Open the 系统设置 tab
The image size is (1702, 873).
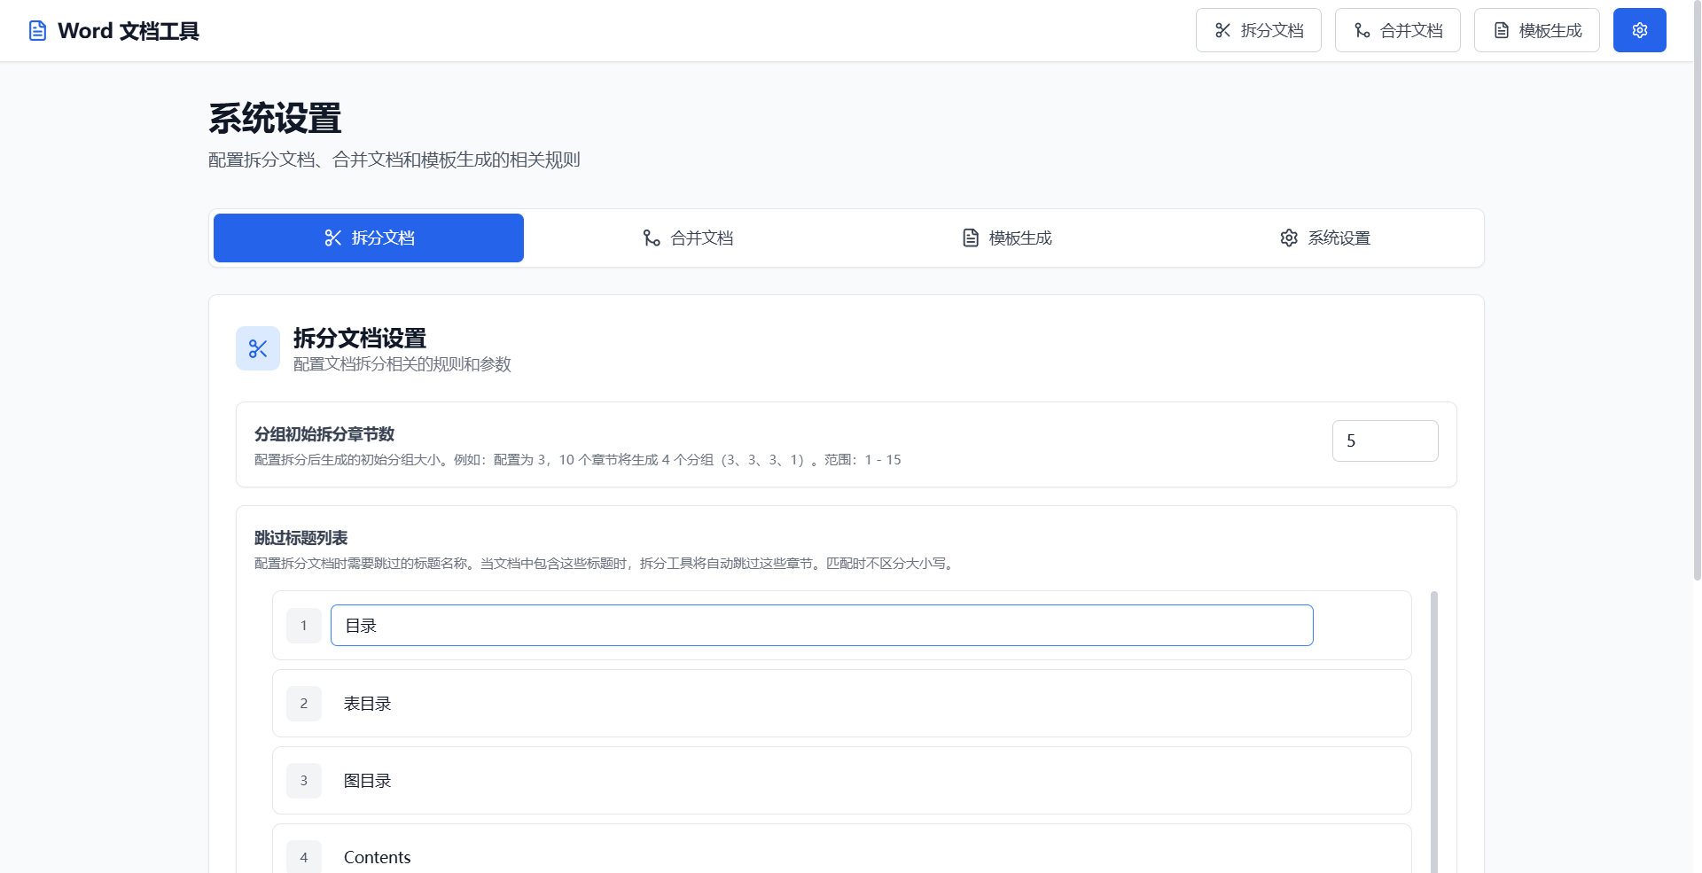(x=1324, y=238)
